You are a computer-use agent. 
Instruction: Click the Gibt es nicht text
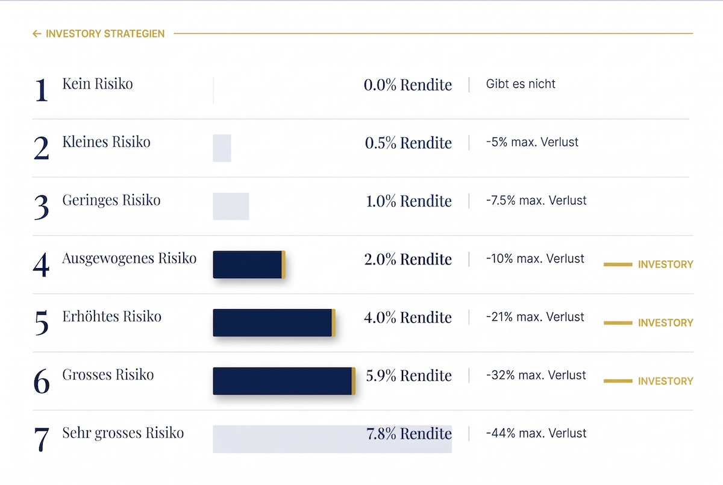point(521,84)
